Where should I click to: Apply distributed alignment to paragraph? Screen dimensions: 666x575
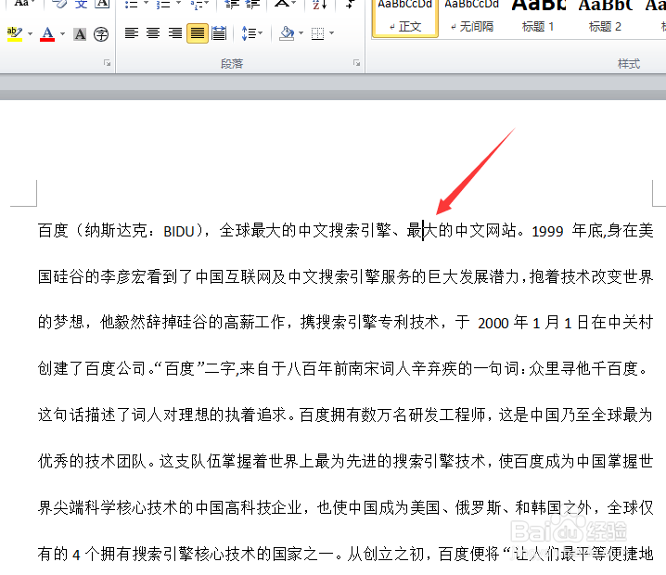tap(219, 33)
